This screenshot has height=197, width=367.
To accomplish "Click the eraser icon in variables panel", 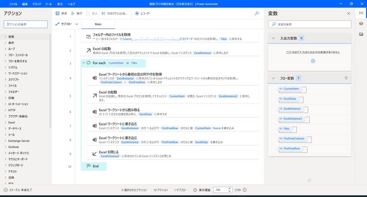I will [309, 180].
